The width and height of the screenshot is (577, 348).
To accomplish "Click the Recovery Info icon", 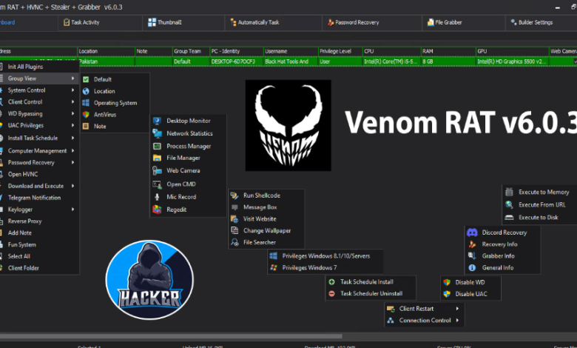I will coord(472,244).
